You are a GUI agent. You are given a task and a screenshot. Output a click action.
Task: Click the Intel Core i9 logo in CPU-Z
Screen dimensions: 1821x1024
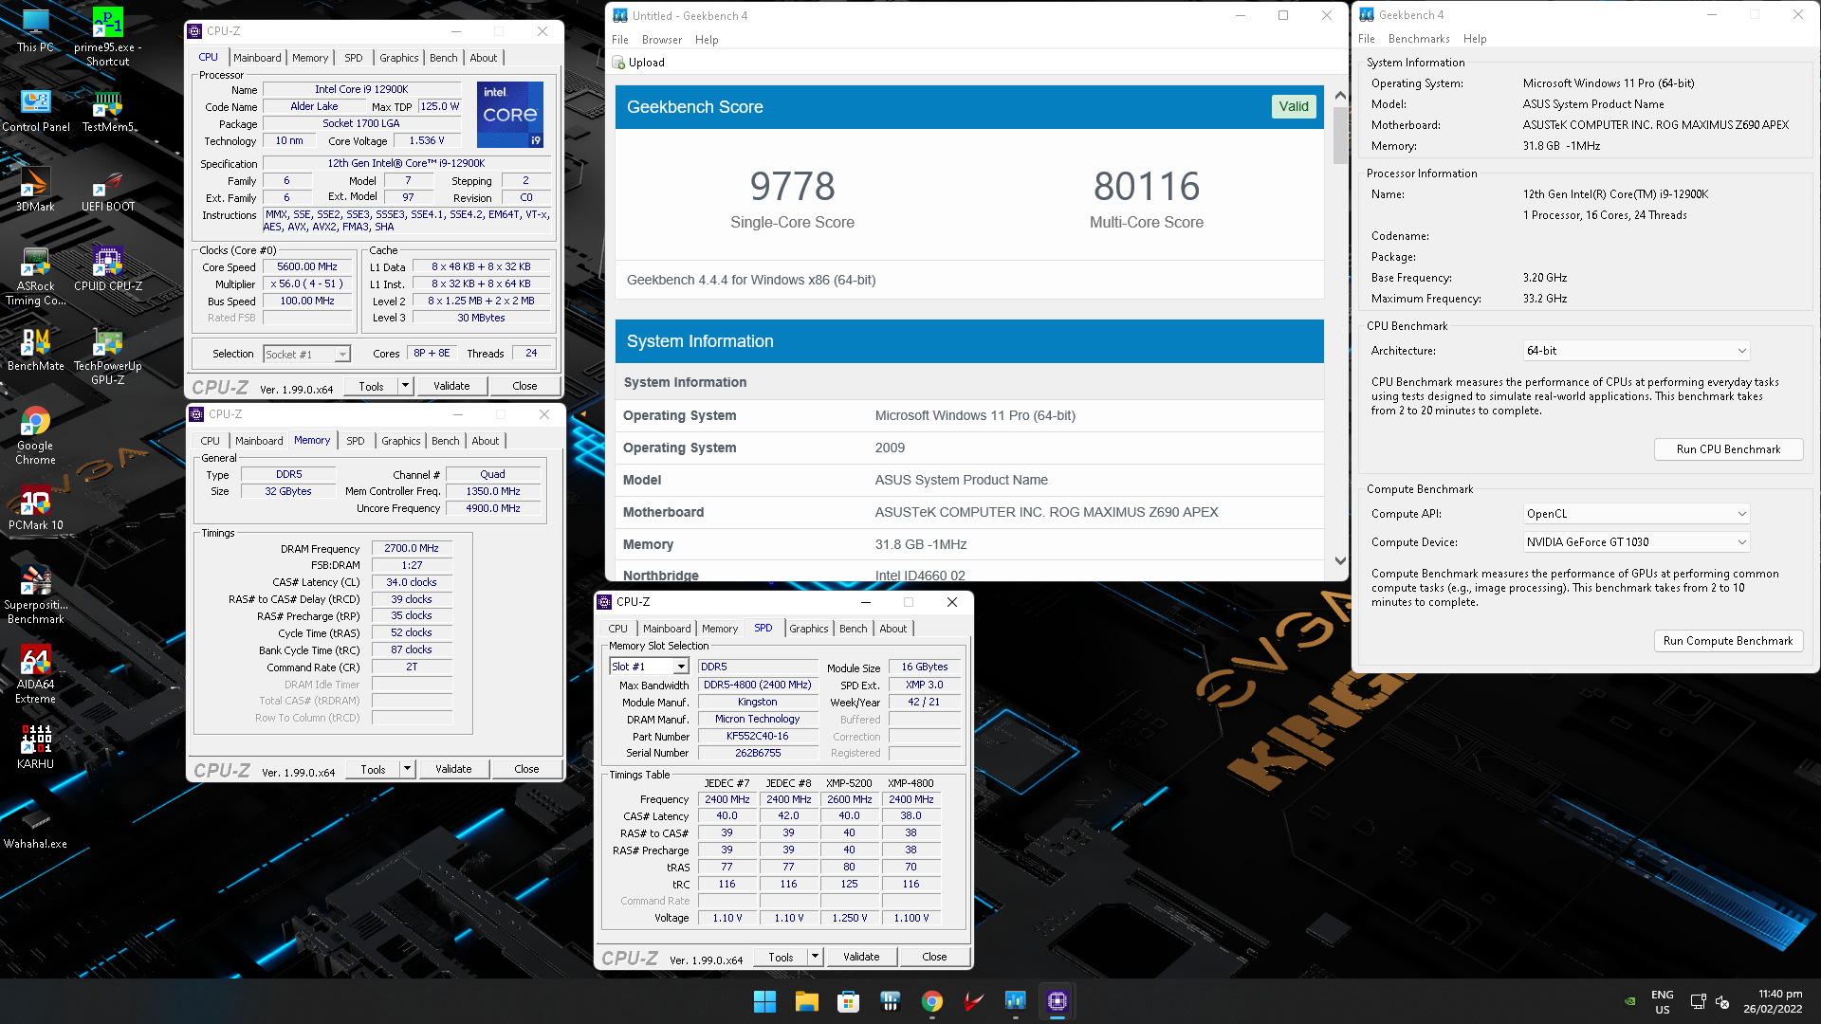point(510,115)
